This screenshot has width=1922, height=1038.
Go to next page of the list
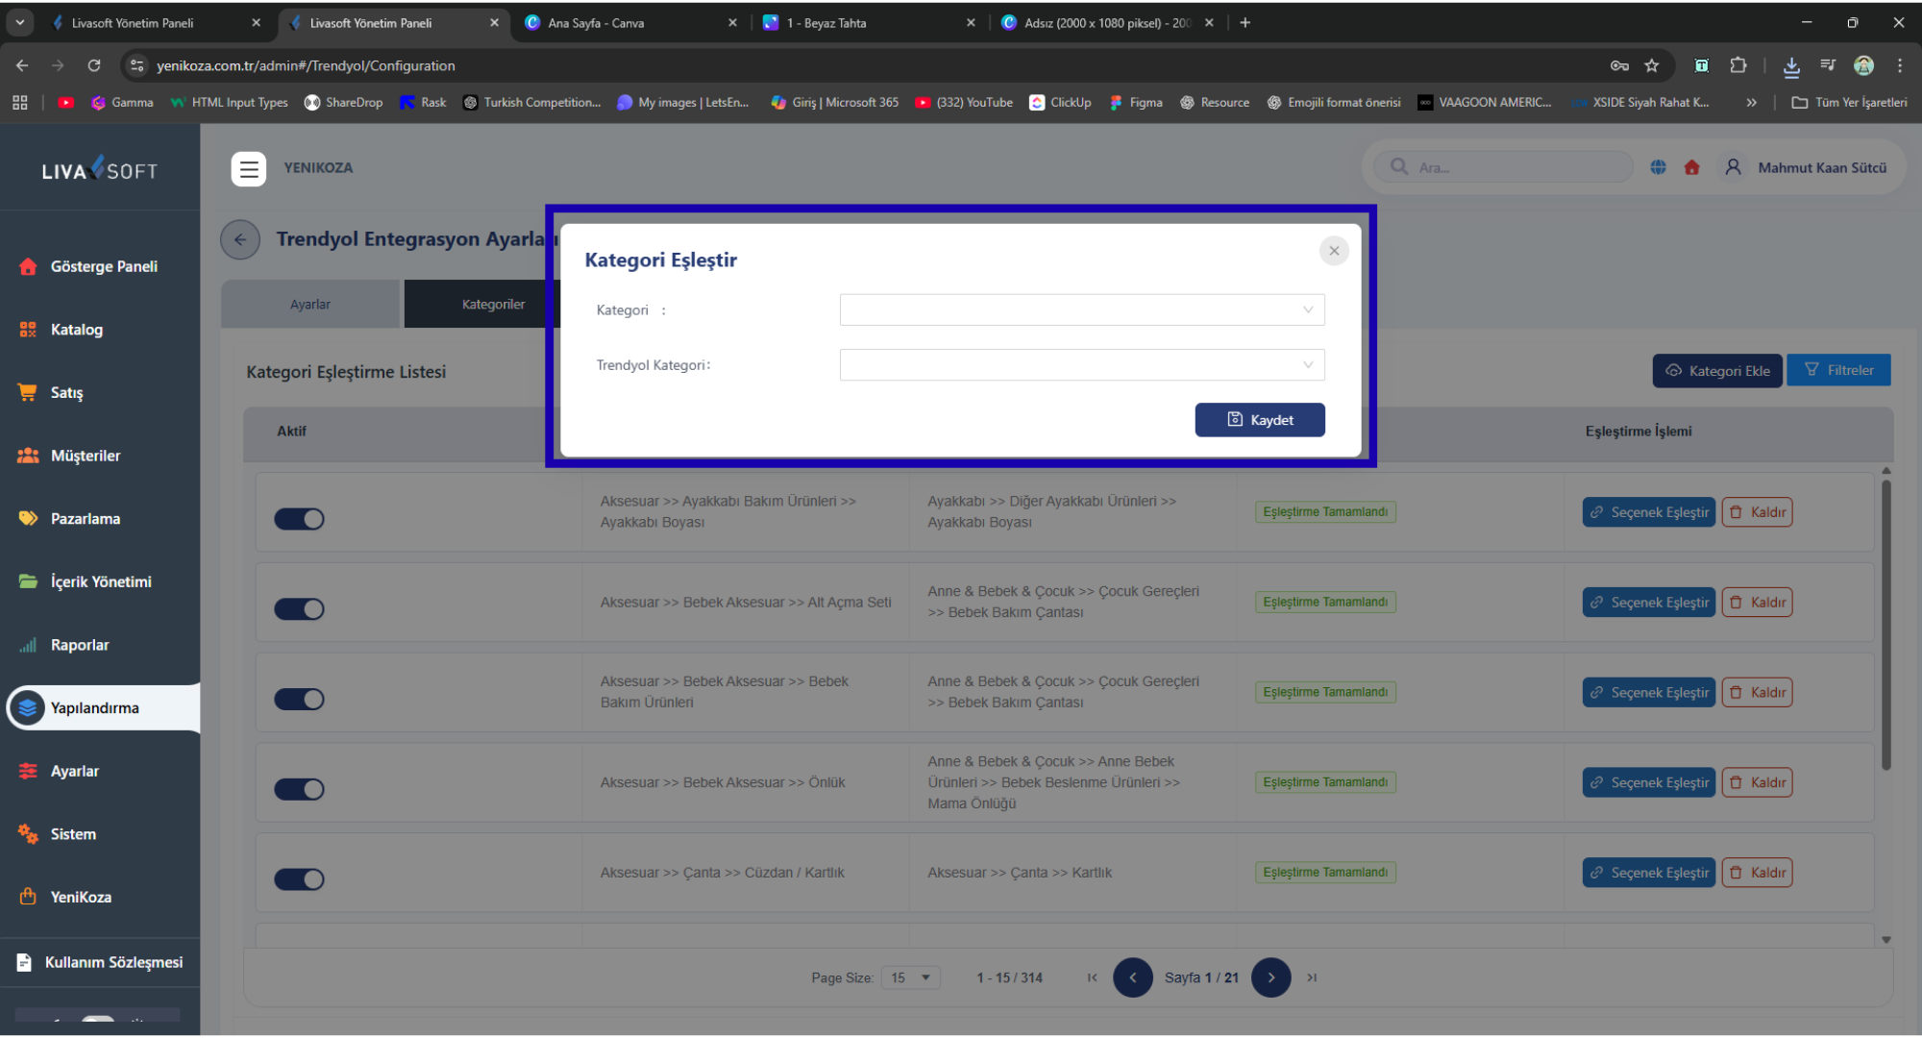tap(1270, 977)
